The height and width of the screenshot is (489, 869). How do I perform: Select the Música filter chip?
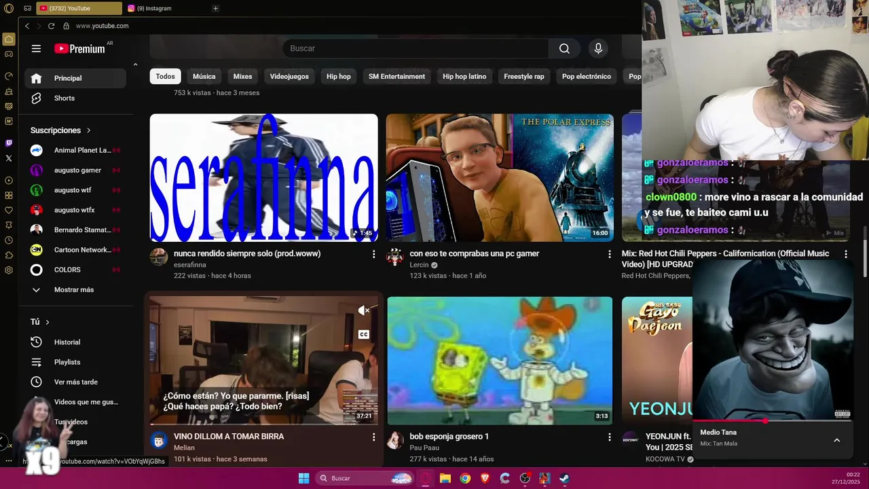coord(204,76)
